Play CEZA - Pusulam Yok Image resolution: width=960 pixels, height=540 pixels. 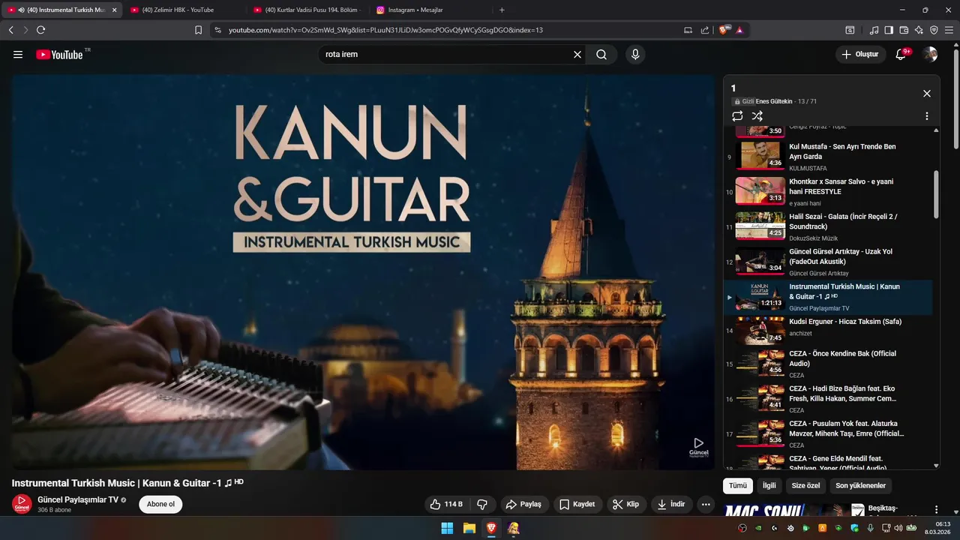[x=828, y=434]
